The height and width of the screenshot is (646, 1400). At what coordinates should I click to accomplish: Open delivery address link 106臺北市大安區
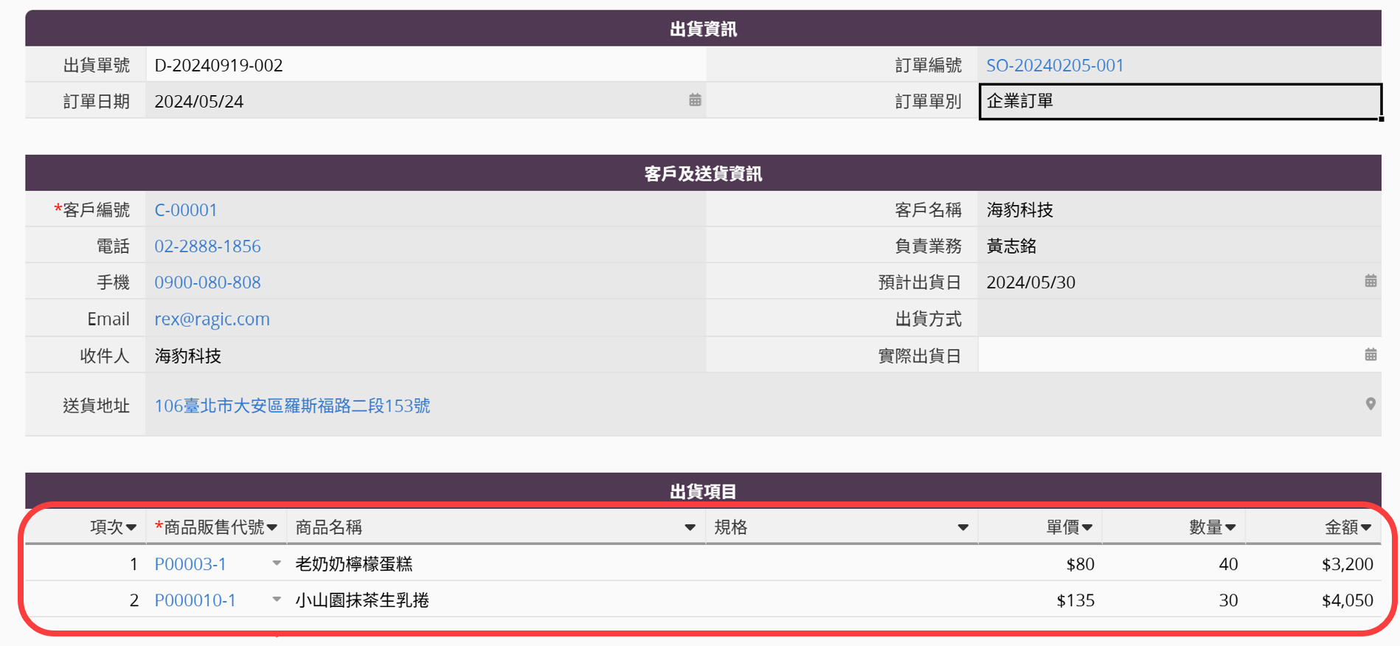click(x=292, y=406)
